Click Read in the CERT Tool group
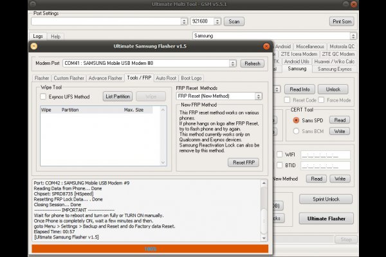 [340, 120]
